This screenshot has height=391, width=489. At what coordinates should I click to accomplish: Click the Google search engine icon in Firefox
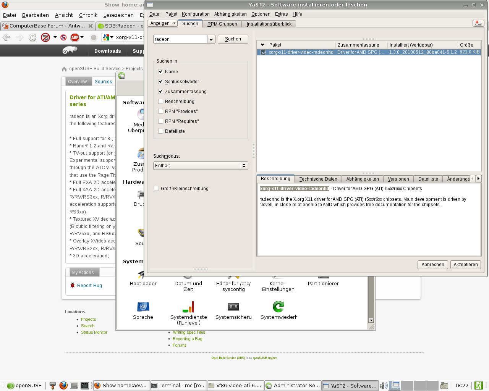tap(106, 37)
